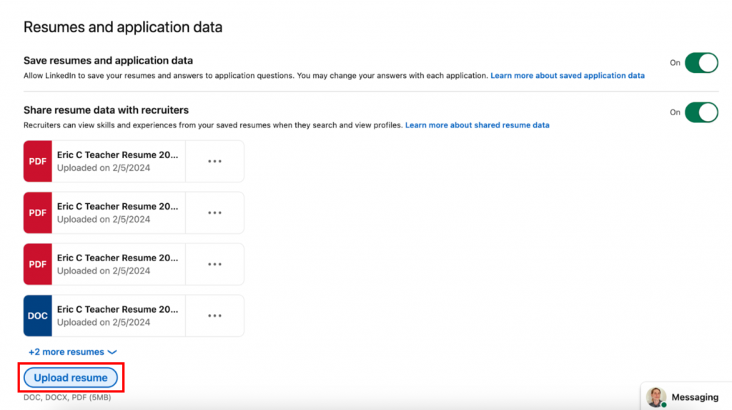Screen dimensions: 732x410
Task: Select the DOC Eric C Teacher Resume title
Action: (x=117, y=309)
